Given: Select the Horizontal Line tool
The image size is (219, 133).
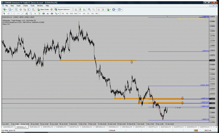Looking at the screenshot, I should (18, 14).
